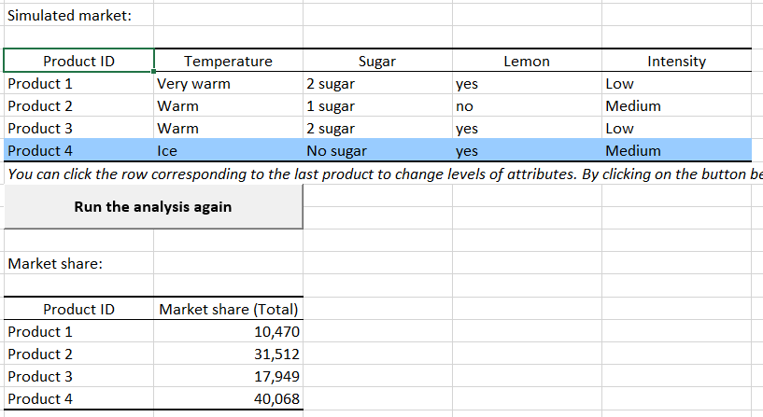
Task: Click the 'Market share (Total)' header cell
Action: click(229, 310)
